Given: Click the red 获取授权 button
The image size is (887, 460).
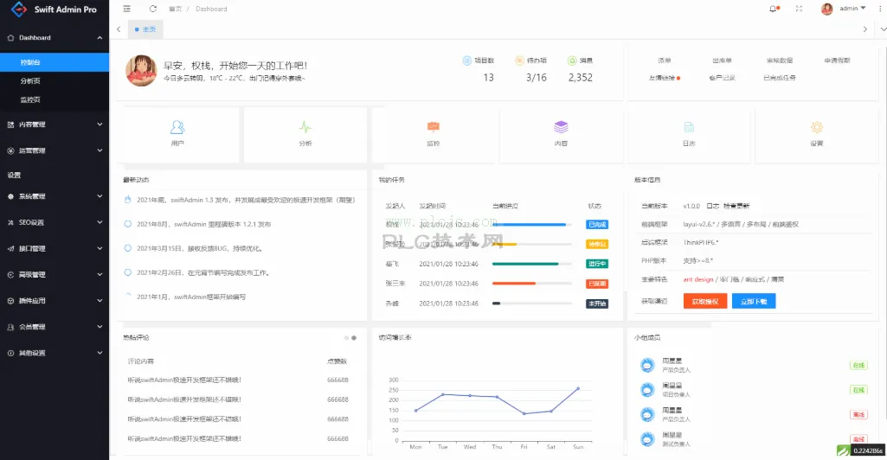Looking at the screenshot, I should pos(705,301).
